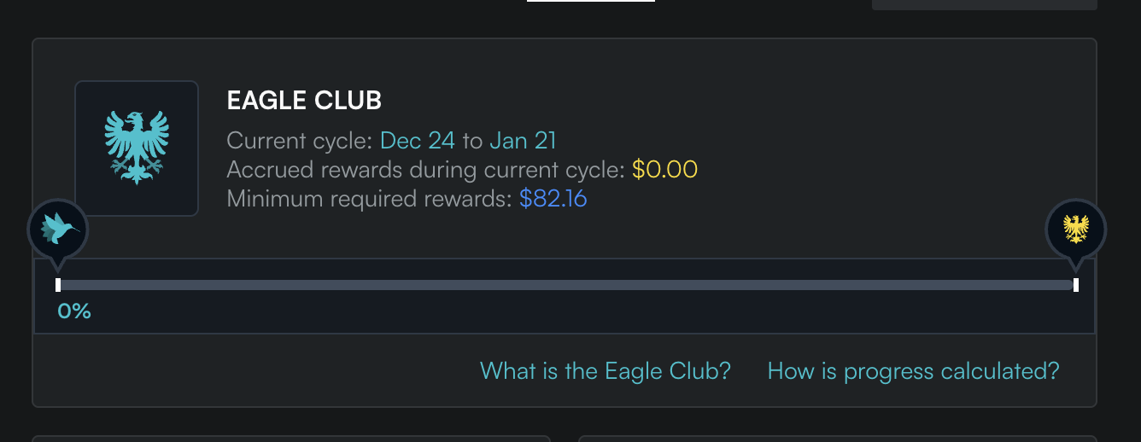The height and width of the screenshot is (442, 1141).
Task: Select the Jan 21 cycle end date
Action: click(x=523, y=140)
